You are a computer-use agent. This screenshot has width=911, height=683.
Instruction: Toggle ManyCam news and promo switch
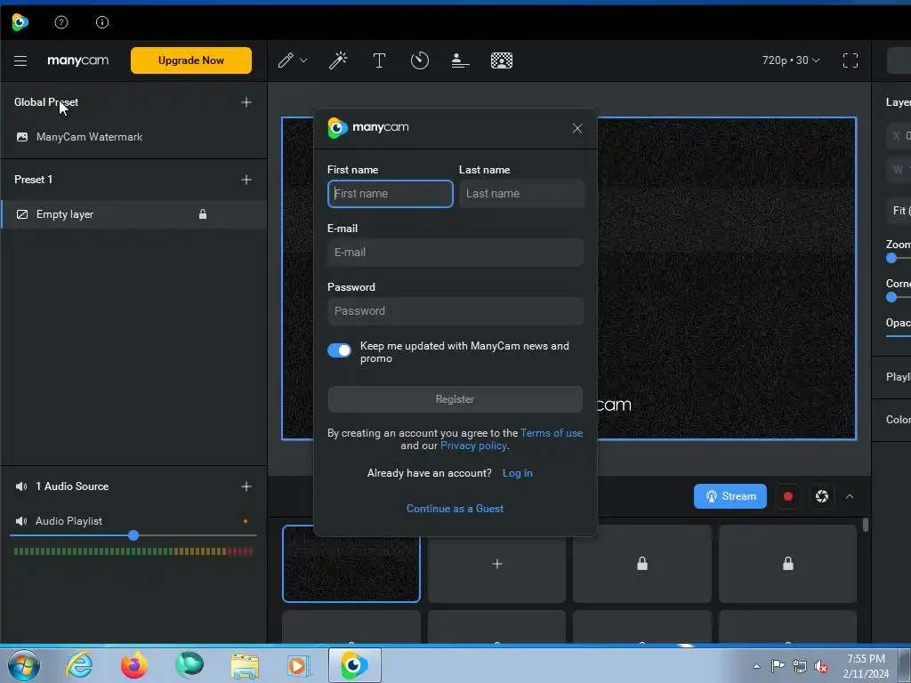339,350
